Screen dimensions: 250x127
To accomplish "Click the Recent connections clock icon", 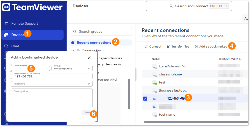I will (73, 43).
